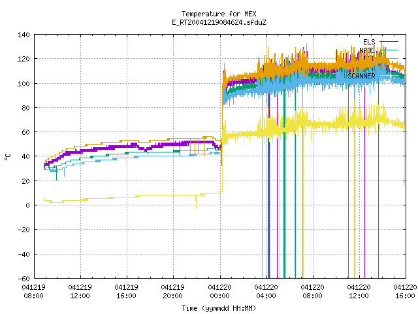
Task: Click the 041219 16:00 time axis label
Action: click(x=126, y=292)
